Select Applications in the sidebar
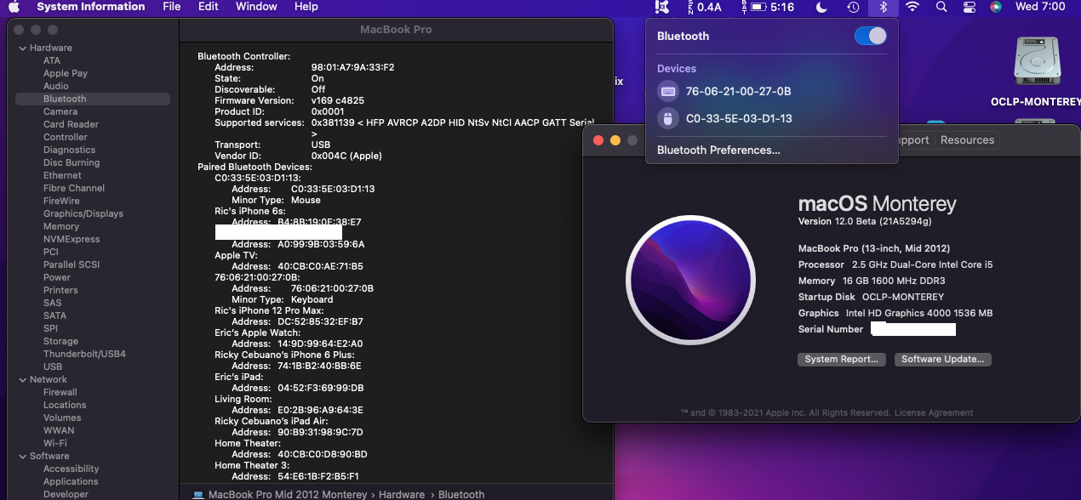This screenshot has width=1081, height=500. pyautogui.click(x=71, y=481)
